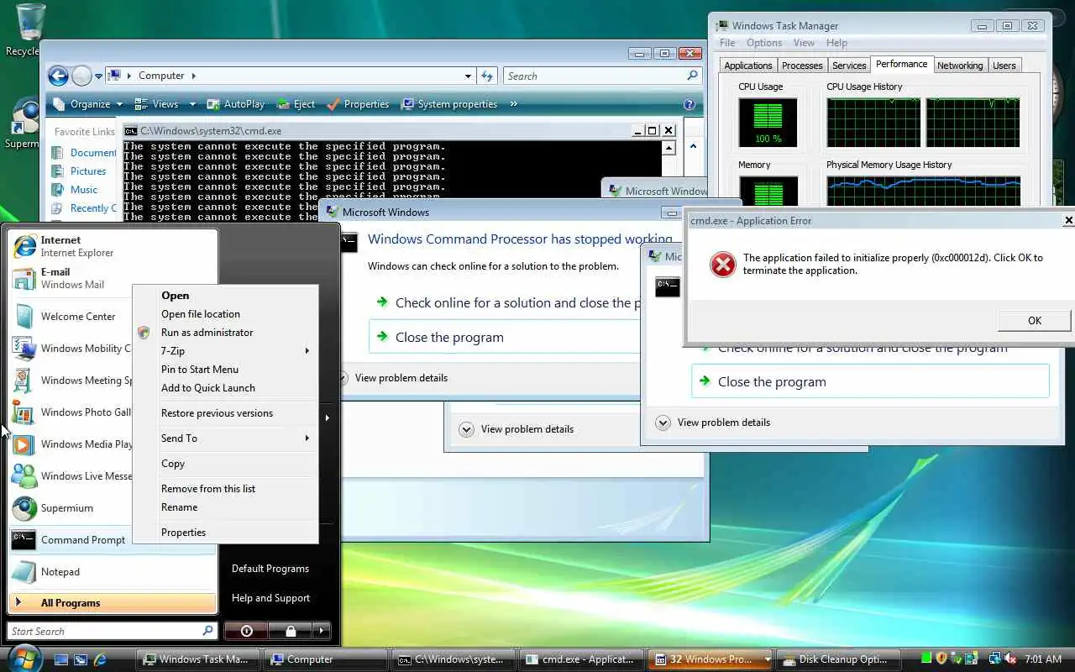Open Task Manager's Options menu
This screenshot has width=1075, height=672.
(x=764, y=43)
